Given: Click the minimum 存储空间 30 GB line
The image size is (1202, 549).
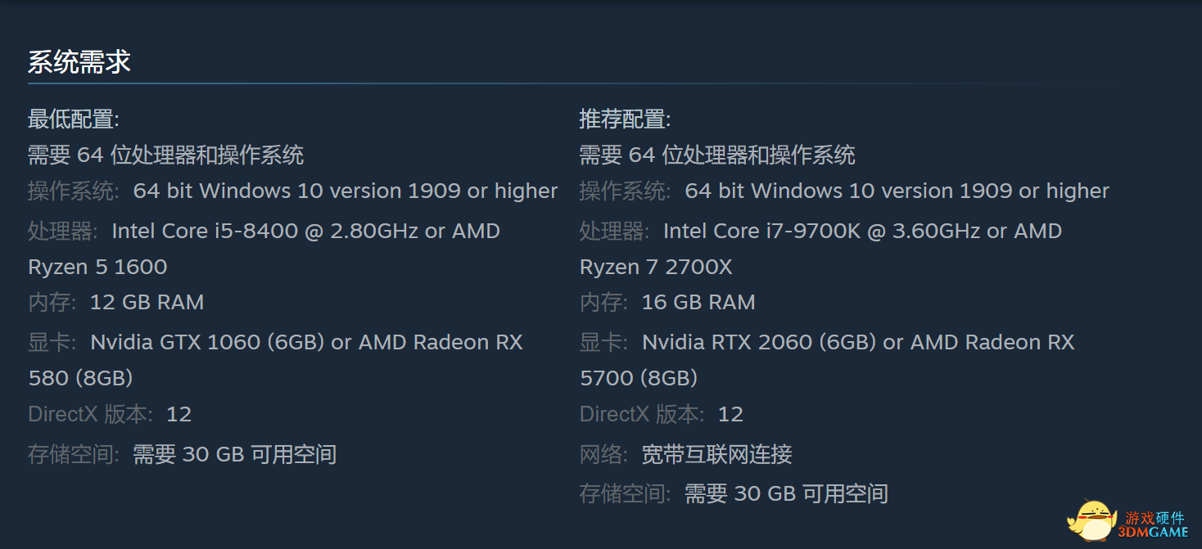Looking at the screenshot, I should click(x=183, y=454).
